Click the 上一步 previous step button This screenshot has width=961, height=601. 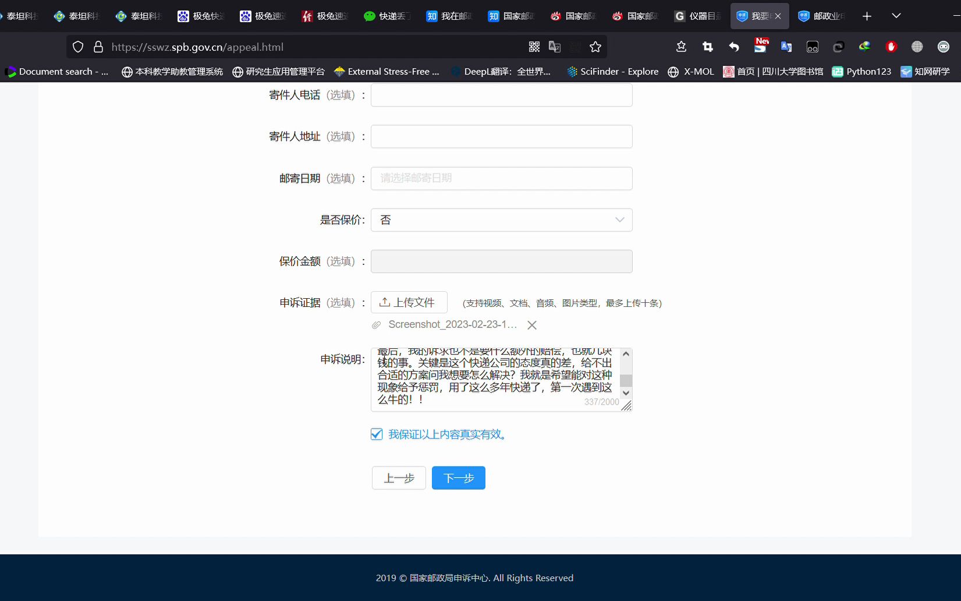399,478
